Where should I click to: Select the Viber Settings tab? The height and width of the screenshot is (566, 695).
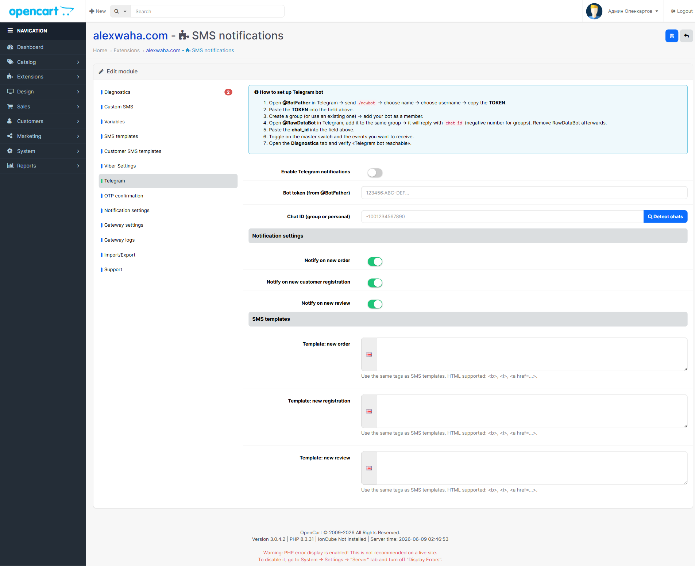(x=168, y=166)
